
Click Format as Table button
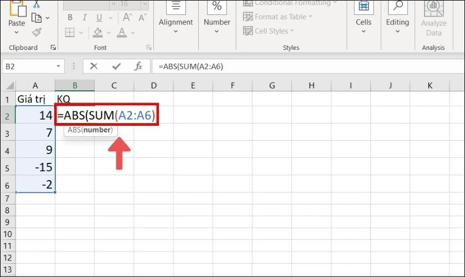pyautogui.click(x=277, y=17)
